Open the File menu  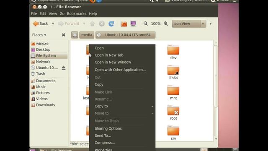34,14
